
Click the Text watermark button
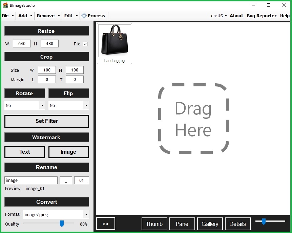click(x=25, y=152)
